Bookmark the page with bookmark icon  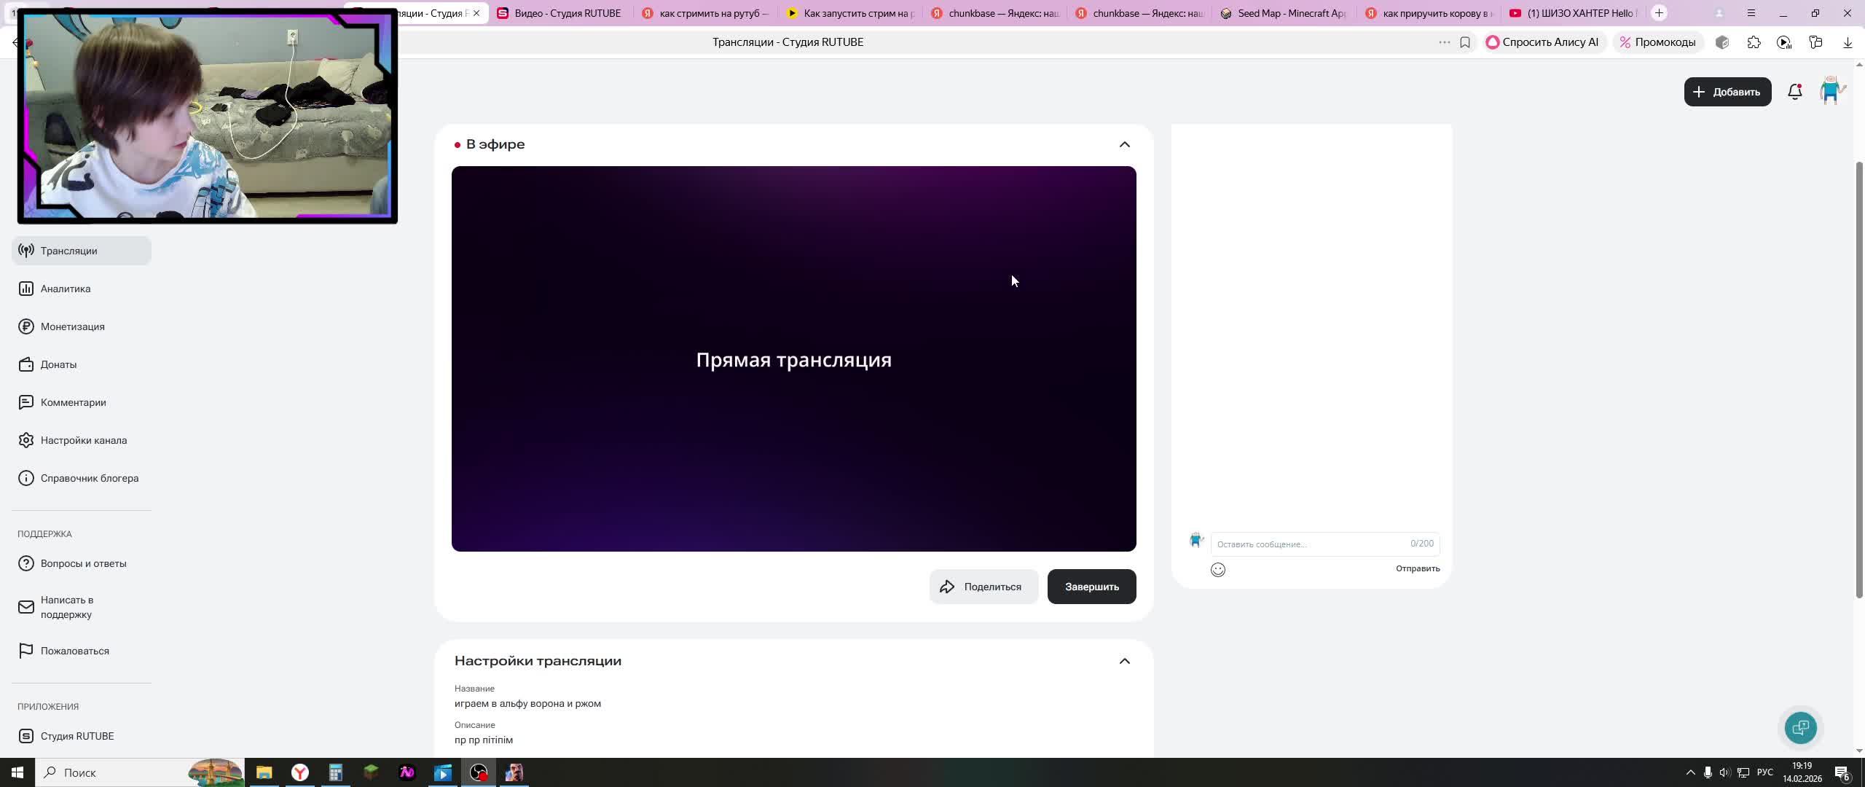point(1465,42)
